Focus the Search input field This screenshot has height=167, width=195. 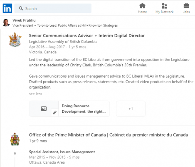click(x=53, y=8)
